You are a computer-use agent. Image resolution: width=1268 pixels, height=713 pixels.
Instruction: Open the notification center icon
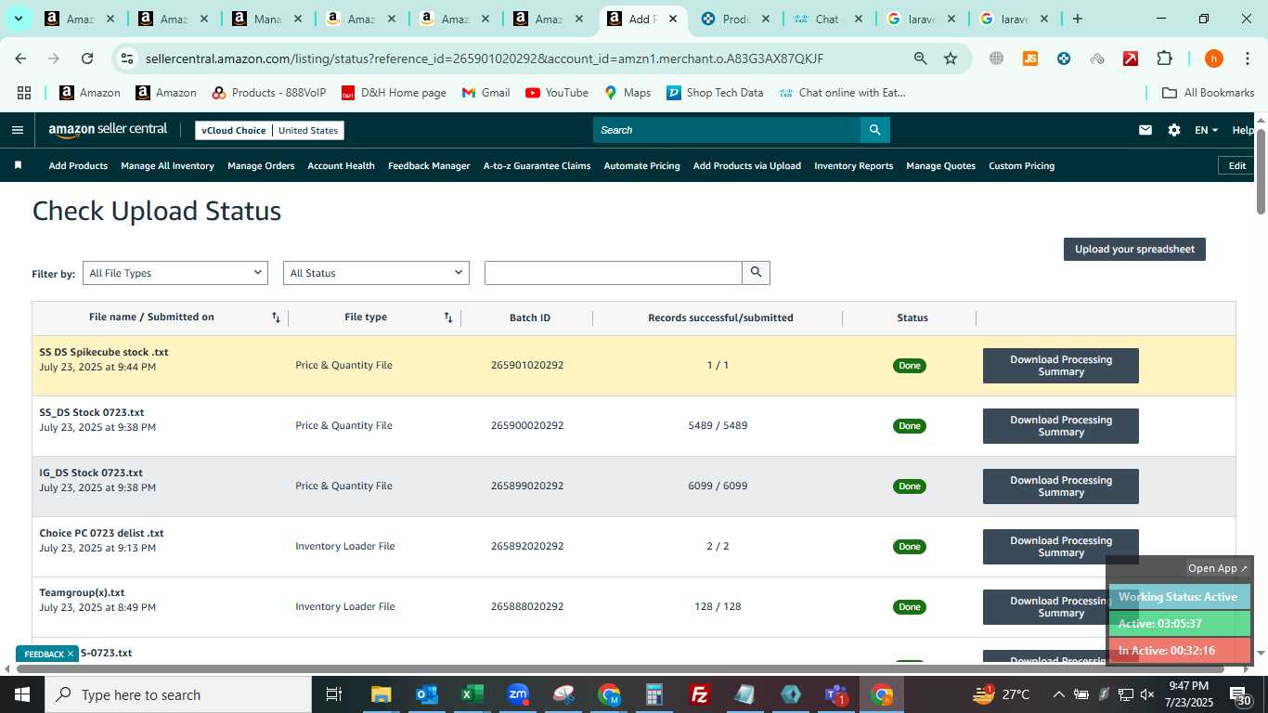point(1241,694)
